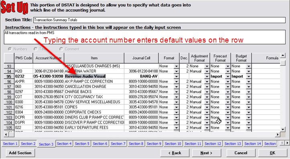Go to Section 14 tab
The height and width of the screenshot is (159, 290).
(x=253, y=144)
